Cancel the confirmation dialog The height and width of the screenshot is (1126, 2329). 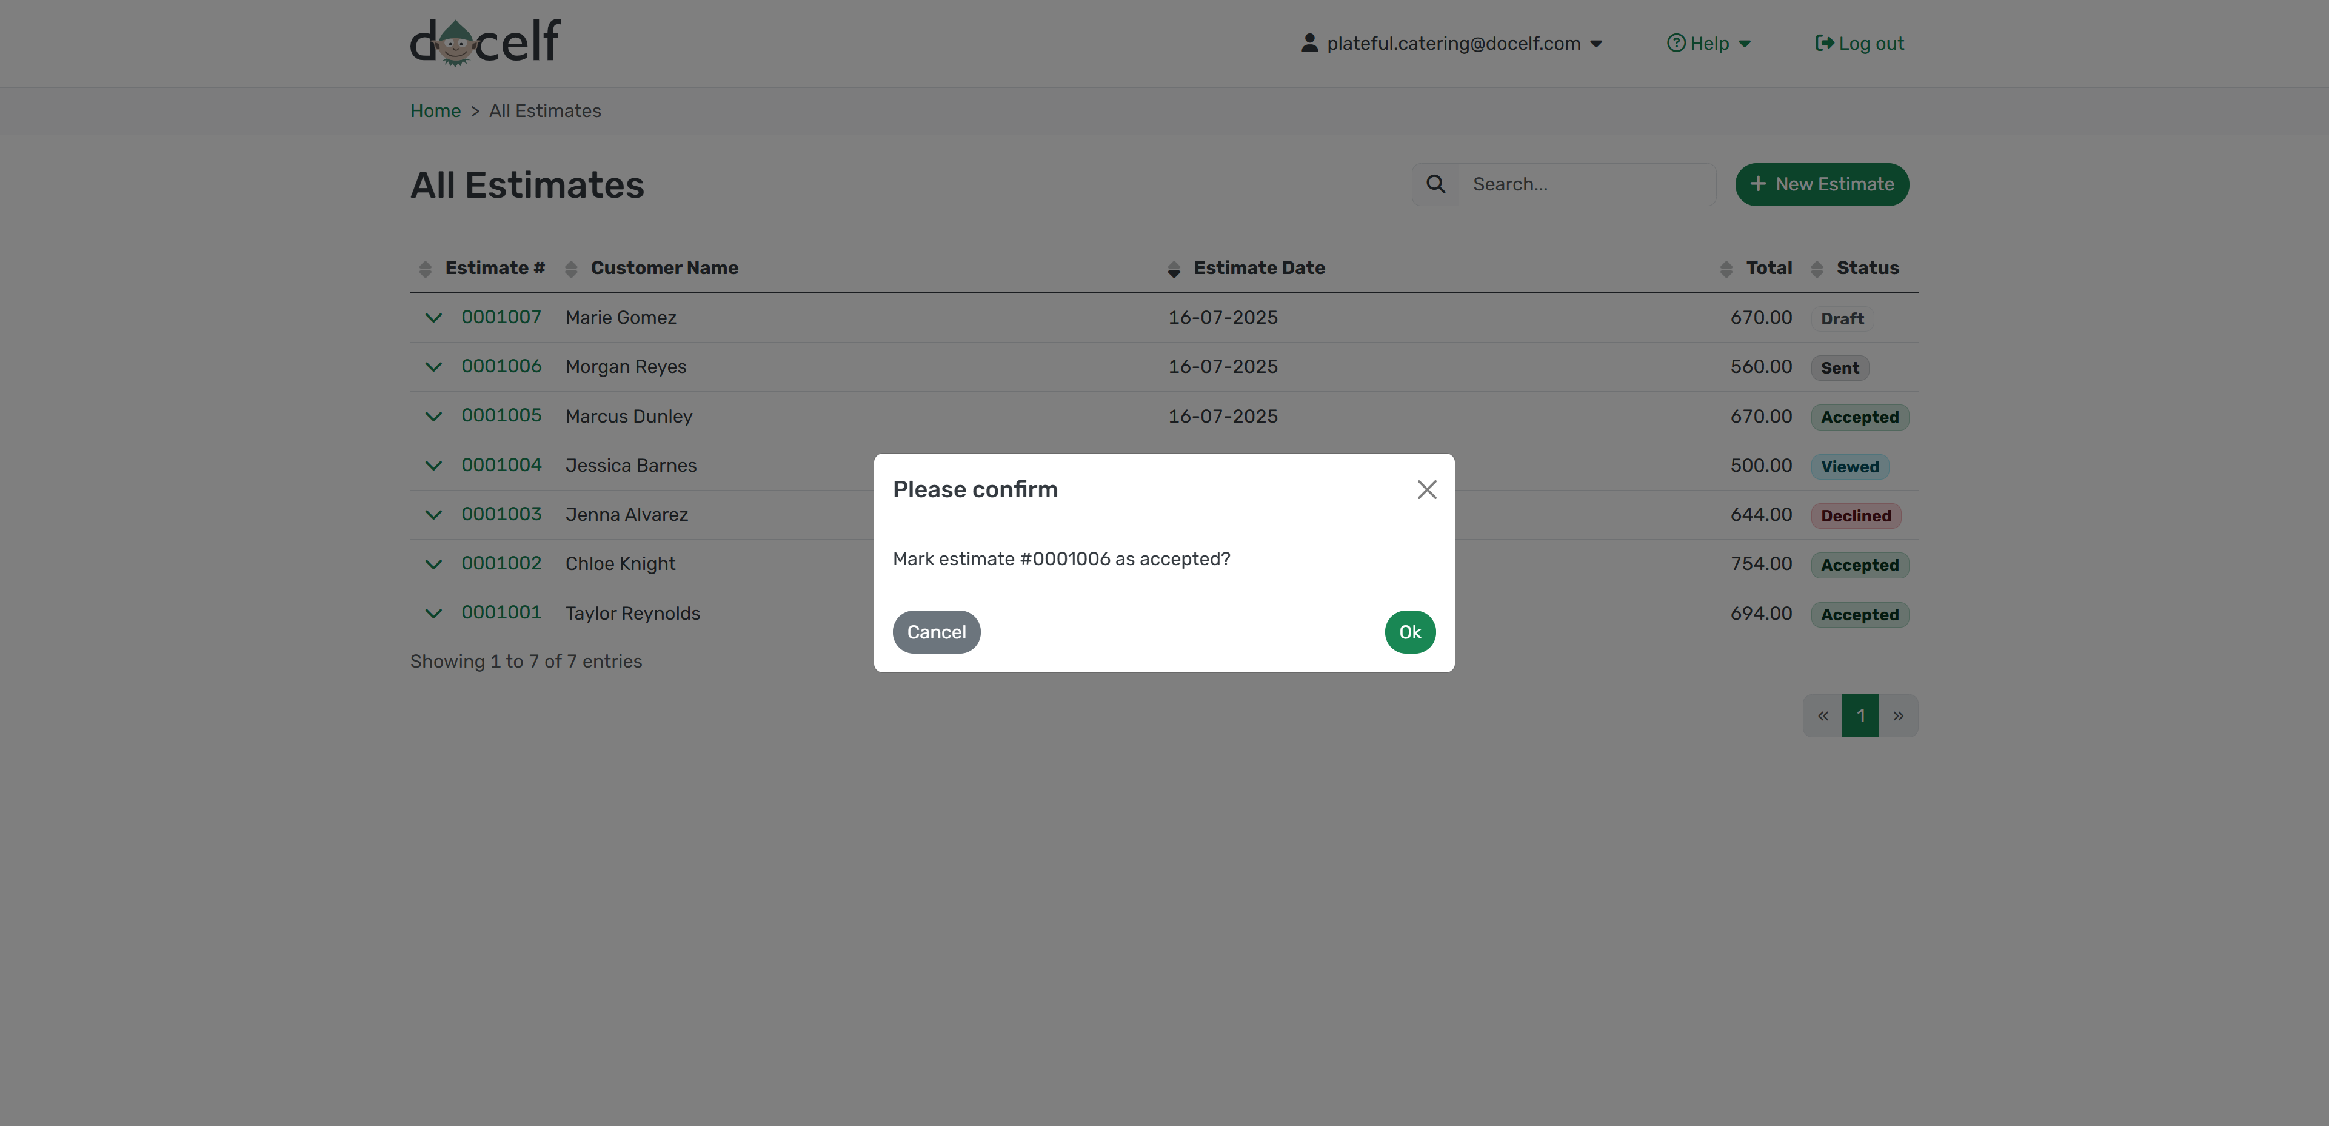point(936,632)
